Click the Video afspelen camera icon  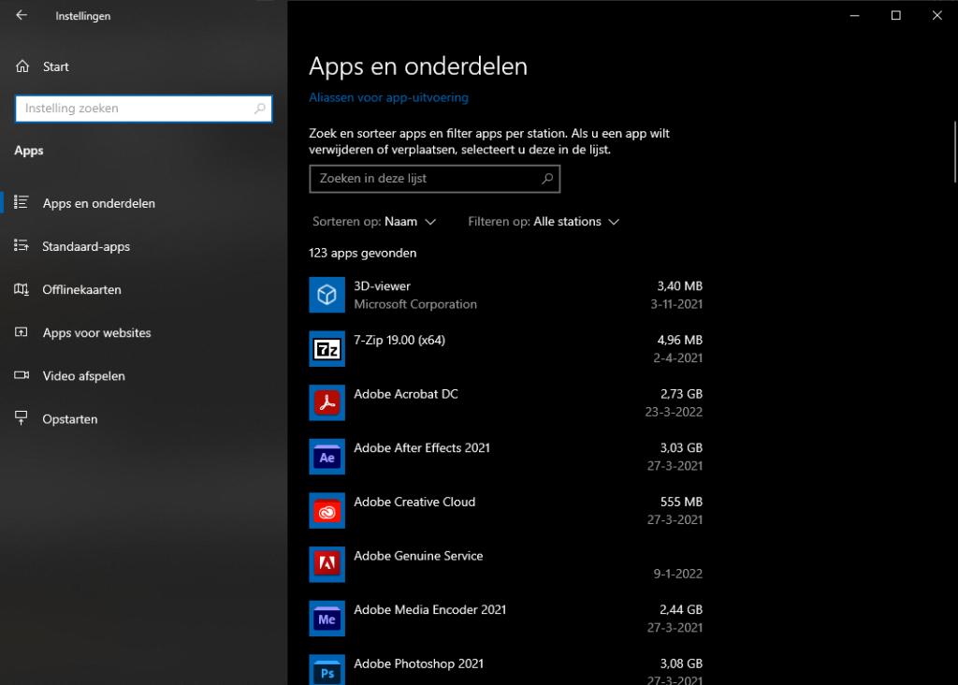[22, 375]
